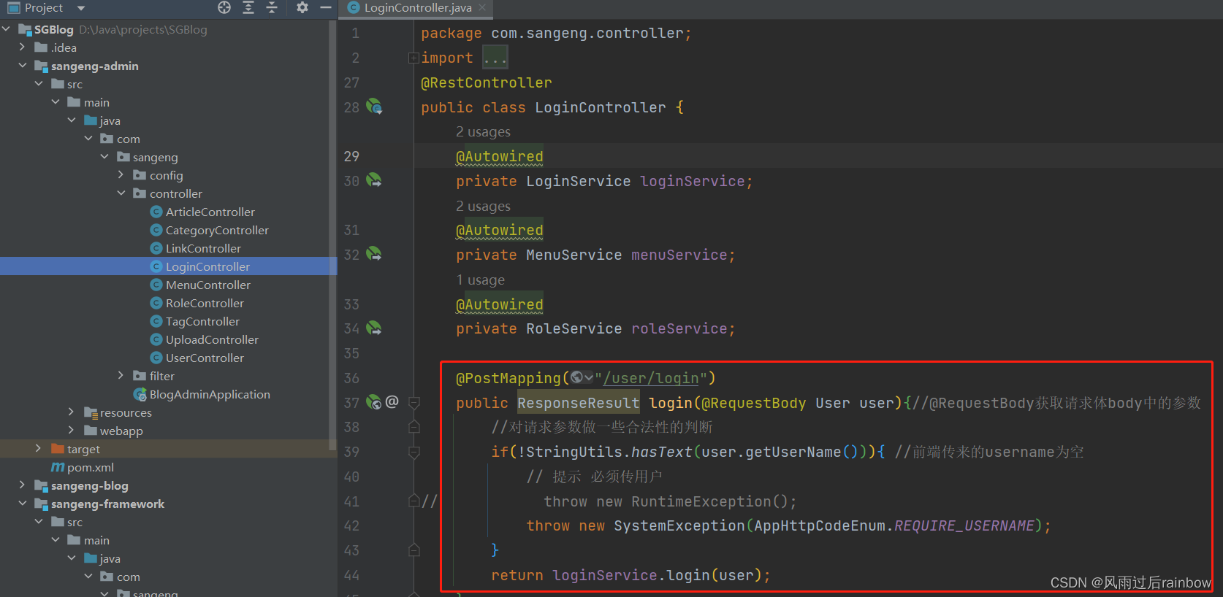Collapse the login method fold on line 37

(x=414, y=402)
